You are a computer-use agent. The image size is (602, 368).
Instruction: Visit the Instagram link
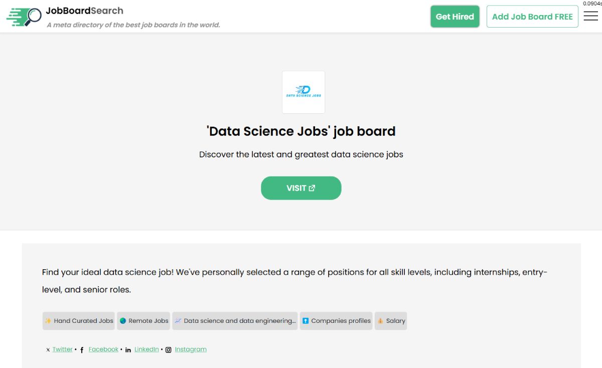(x=191, y=349)
